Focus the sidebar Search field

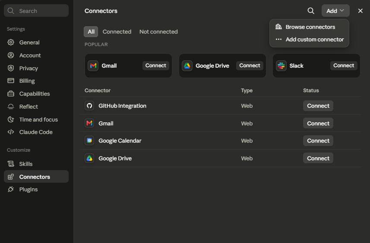pos(36,11)
